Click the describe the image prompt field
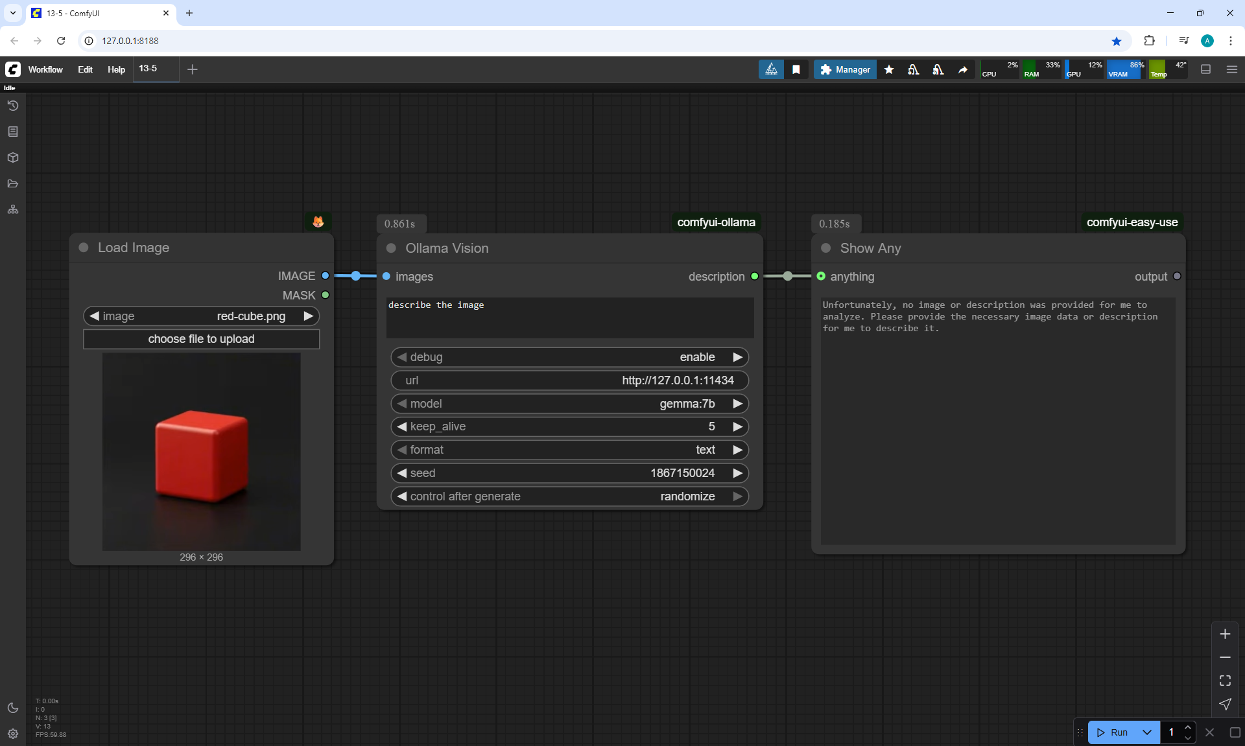This screenshot has height=746, width=1245. click(569, 318)
